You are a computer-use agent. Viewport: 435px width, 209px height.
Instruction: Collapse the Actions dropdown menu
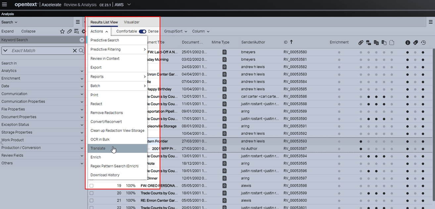coord(99,31)
